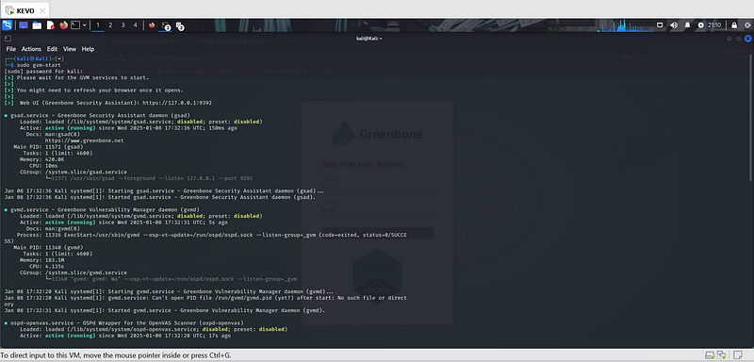Open the File menu in terminal
Viewport: 754px width, 362px height.
[x=10, y=49]
